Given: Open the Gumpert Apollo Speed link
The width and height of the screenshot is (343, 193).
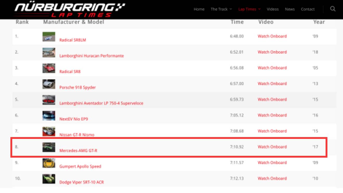Looking at the screenshot, I should [80, 166].
